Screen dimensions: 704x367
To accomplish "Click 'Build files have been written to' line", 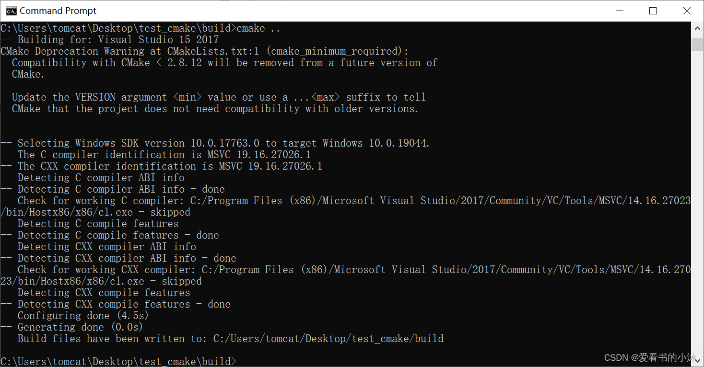I will (x=222, y=339).
